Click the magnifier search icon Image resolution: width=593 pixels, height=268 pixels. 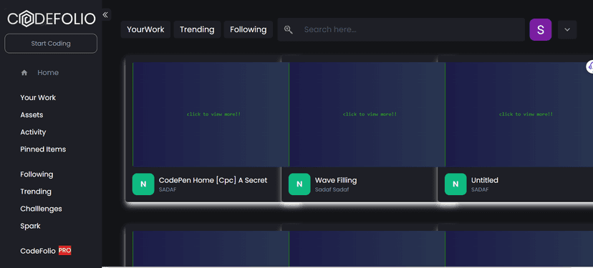click(289, 29)
